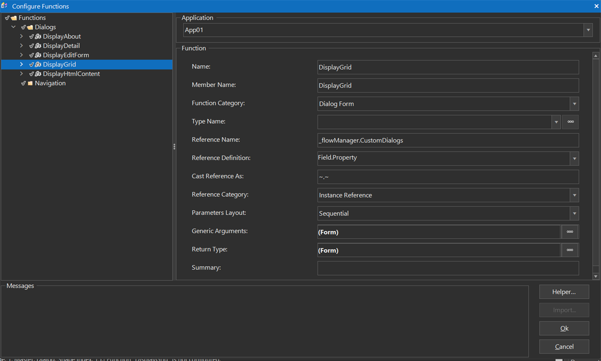Select the Navigation folder in the tree
This screenshot has width=601, height=361.
(50, 83)
